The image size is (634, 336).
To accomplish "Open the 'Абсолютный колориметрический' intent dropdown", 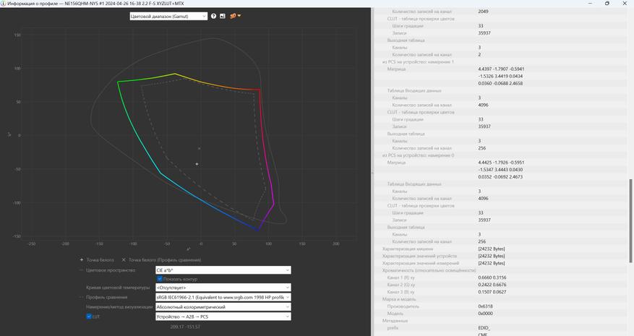I will [x=223, y=307].
